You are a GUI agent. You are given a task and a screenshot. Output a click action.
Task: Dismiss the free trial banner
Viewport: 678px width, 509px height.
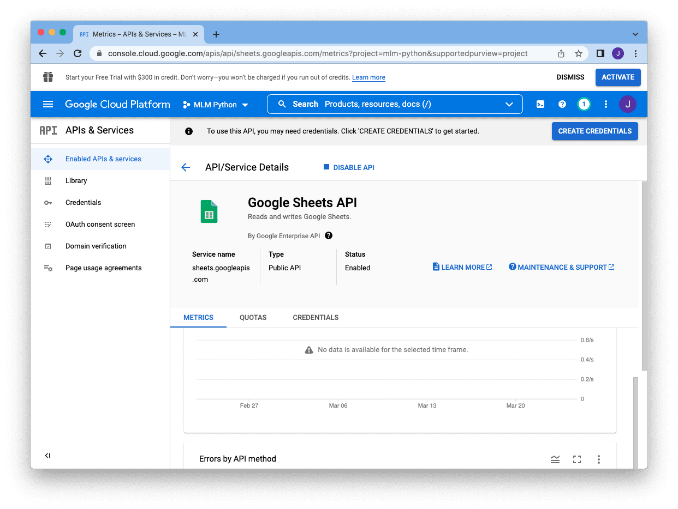(570, 77)
